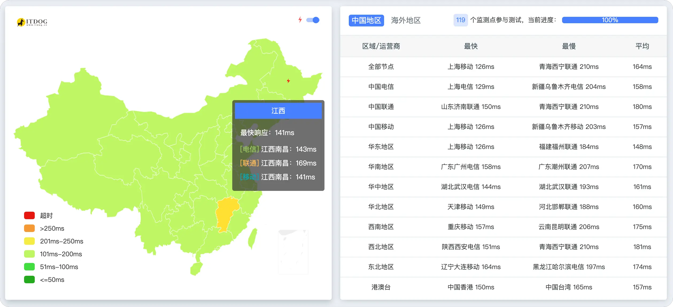Click 天津移动 149ms cell
The image size is (673, 307).
471,207
